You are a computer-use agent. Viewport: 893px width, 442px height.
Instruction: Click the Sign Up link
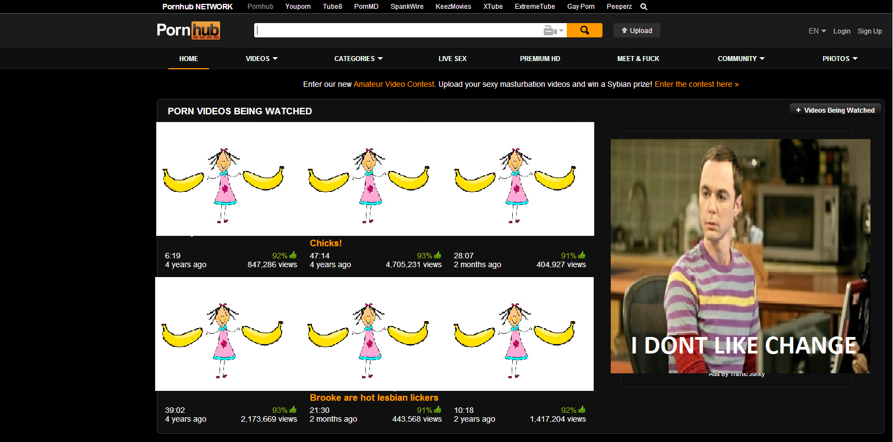pyautogui.click(x=870, y=31)
